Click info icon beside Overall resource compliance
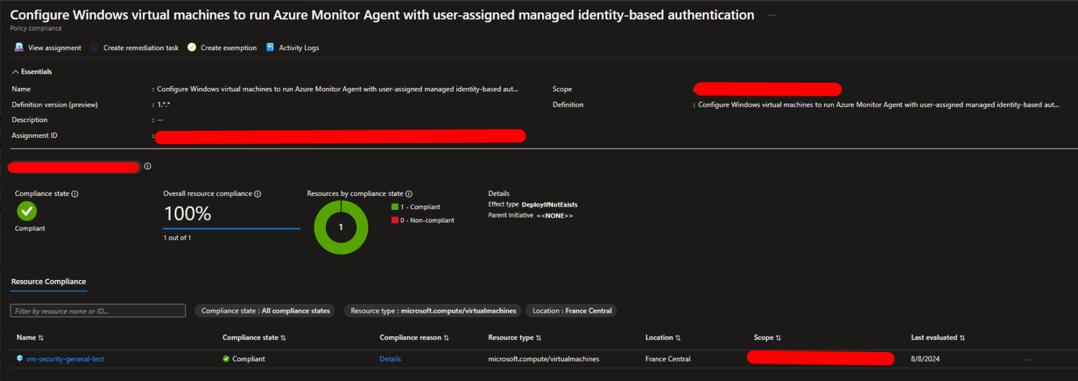The image size is (1078, 381). (258, 194)
